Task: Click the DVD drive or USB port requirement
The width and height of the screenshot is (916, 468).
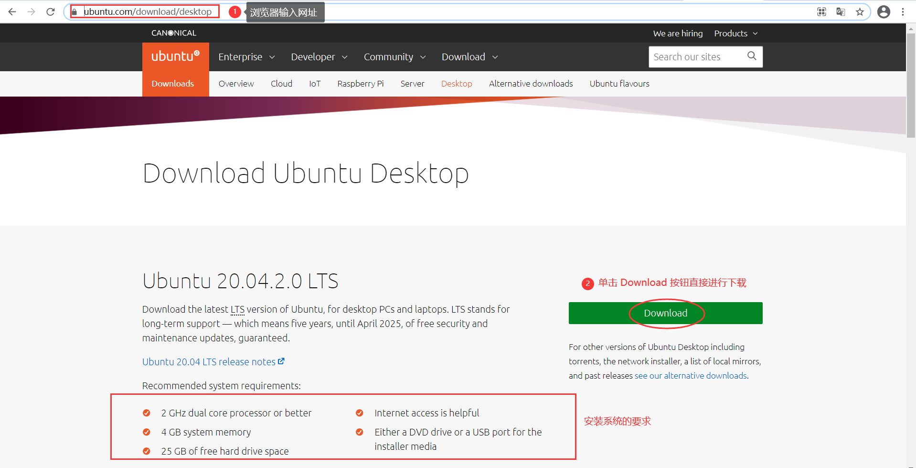Action: (x=458, y=439)
